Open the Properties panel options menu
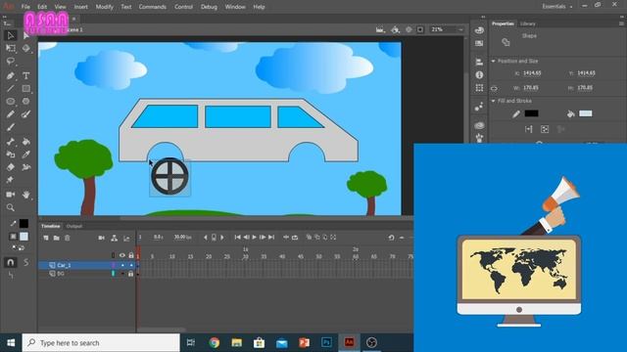The width and height of the screenshot is (627, 352). tap(621, 23)
